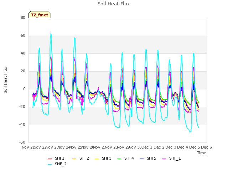Select the SHF4 legend entry
Image resolution: width=228 pixels, height=171 pixels.
tap(125, 158)
